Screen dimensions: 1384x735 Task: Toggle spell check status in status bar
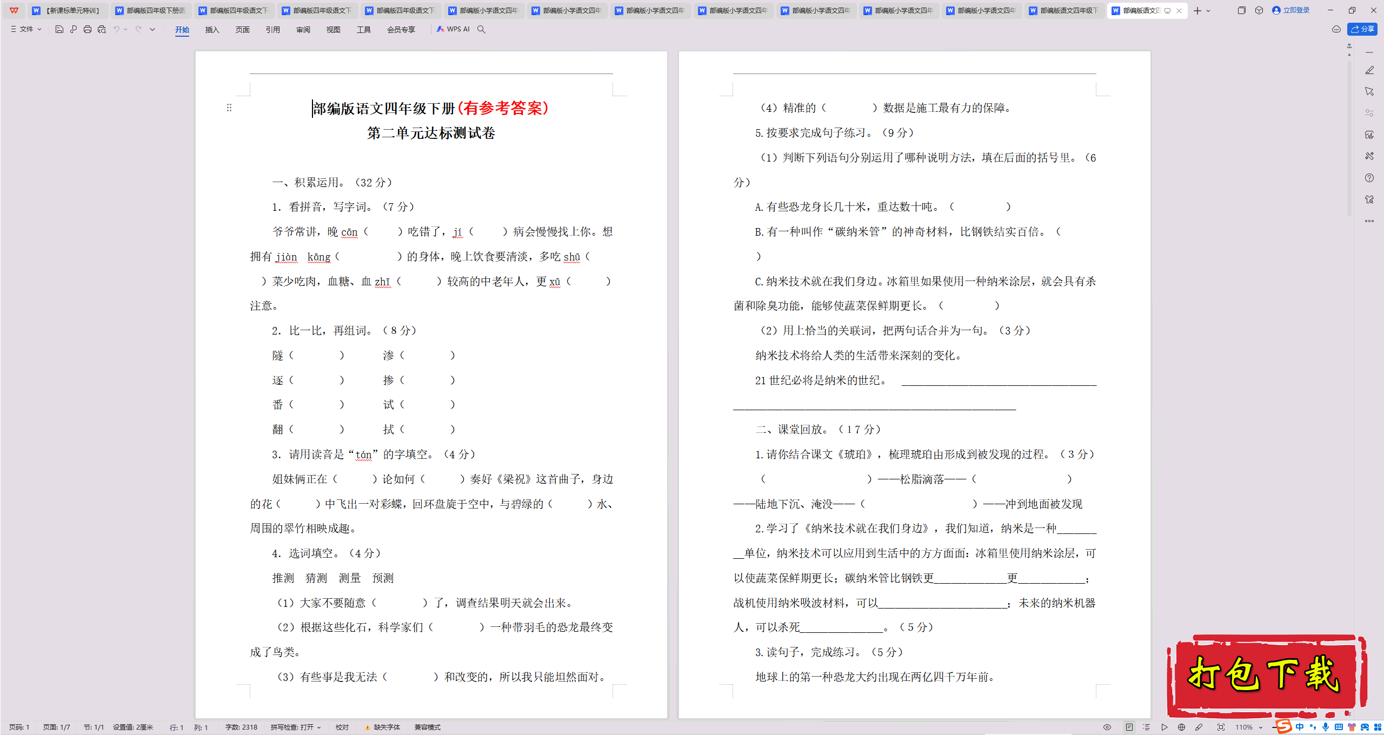296,727
